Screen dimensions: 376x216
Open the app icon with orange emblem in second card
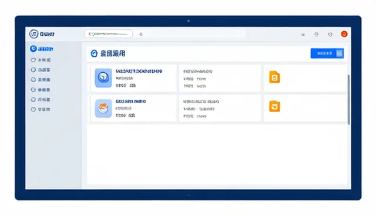(103, 109)
